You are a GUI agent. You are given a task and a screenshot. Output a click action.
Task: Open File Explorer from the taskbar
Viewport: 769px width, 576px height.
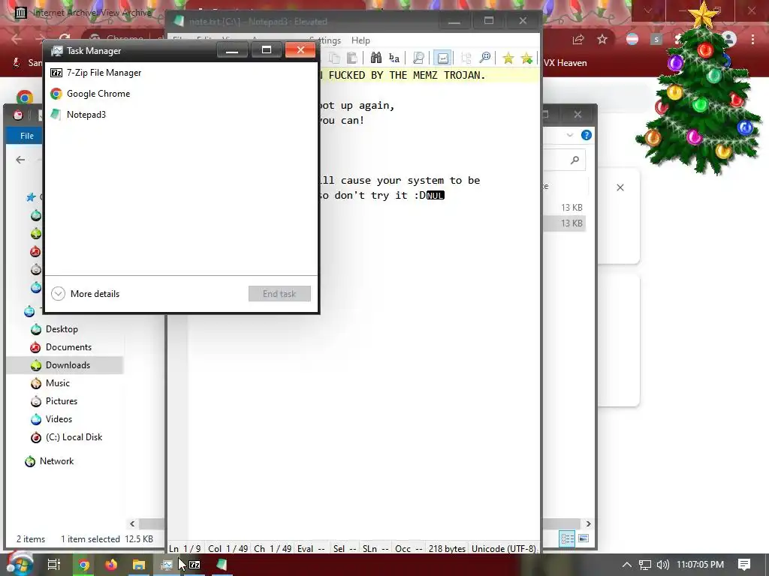139,565
